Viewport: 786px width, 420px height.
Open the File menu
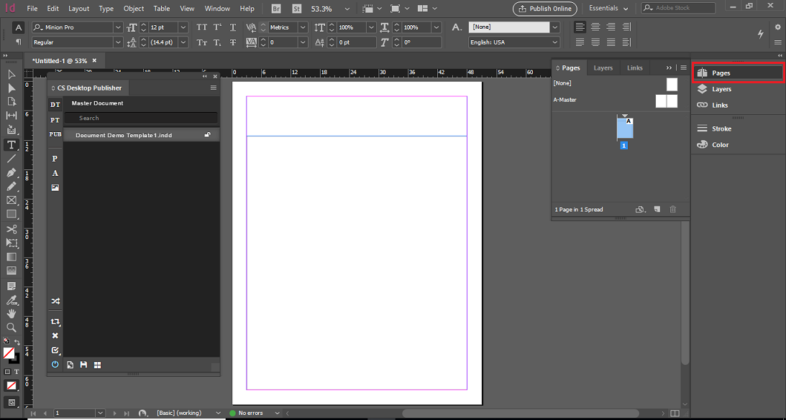pos(32,9)
